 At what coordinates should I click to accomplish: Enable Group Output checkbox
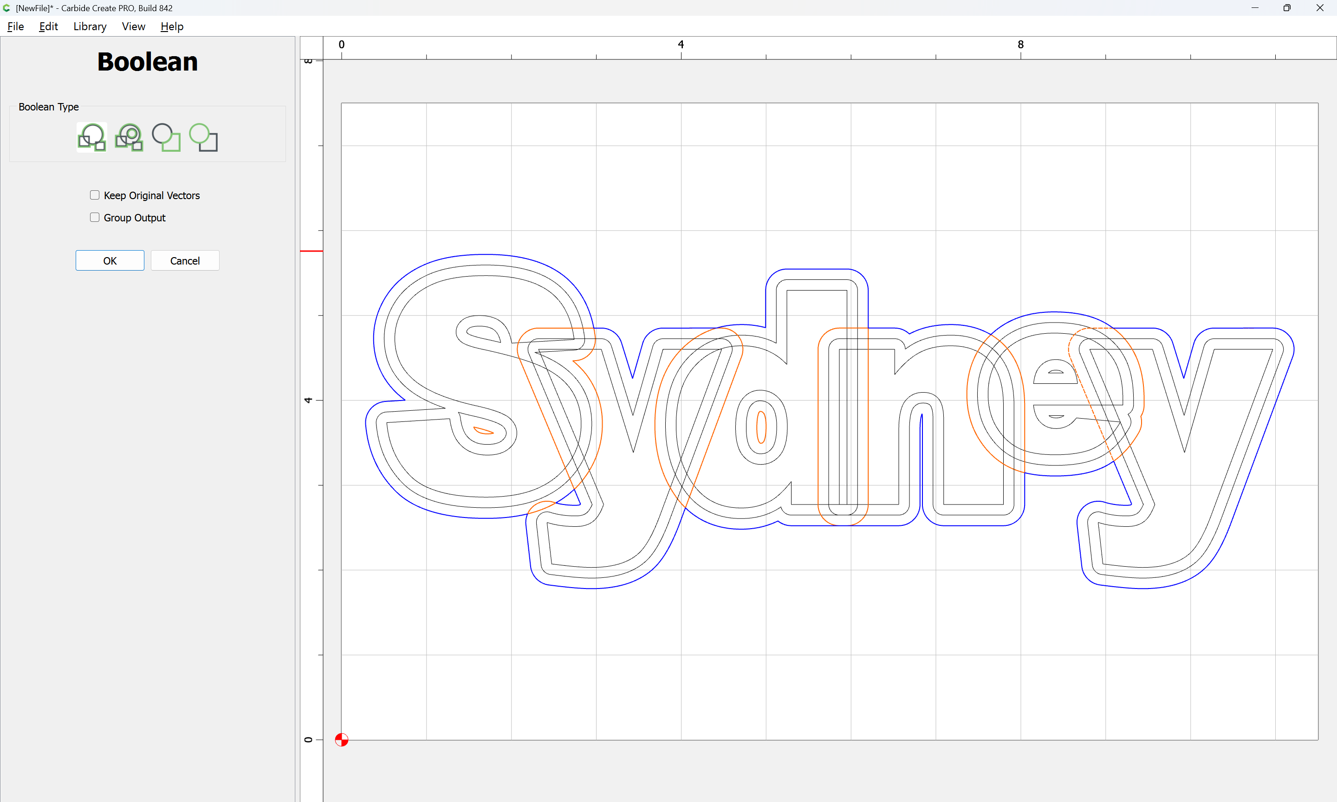click(95, 217)
